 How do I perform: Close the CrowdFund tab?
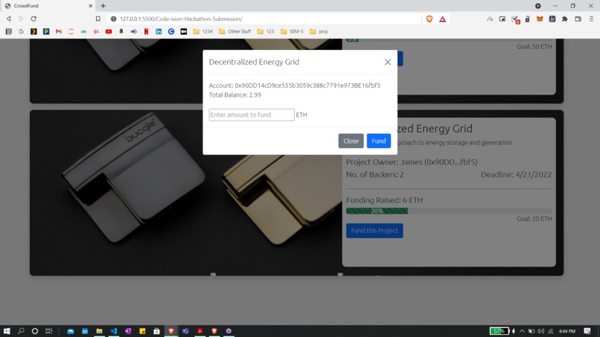coord(91,6)
